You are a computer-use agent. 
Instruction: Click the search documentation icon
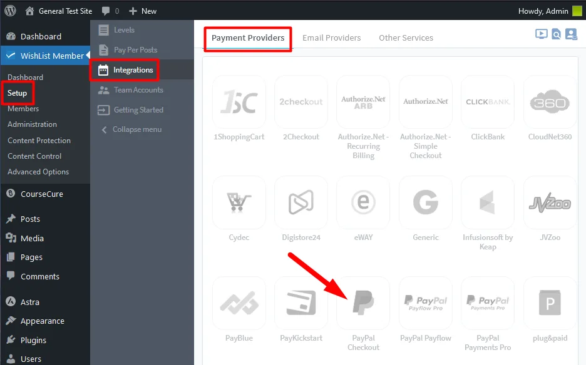coord(556,34)
